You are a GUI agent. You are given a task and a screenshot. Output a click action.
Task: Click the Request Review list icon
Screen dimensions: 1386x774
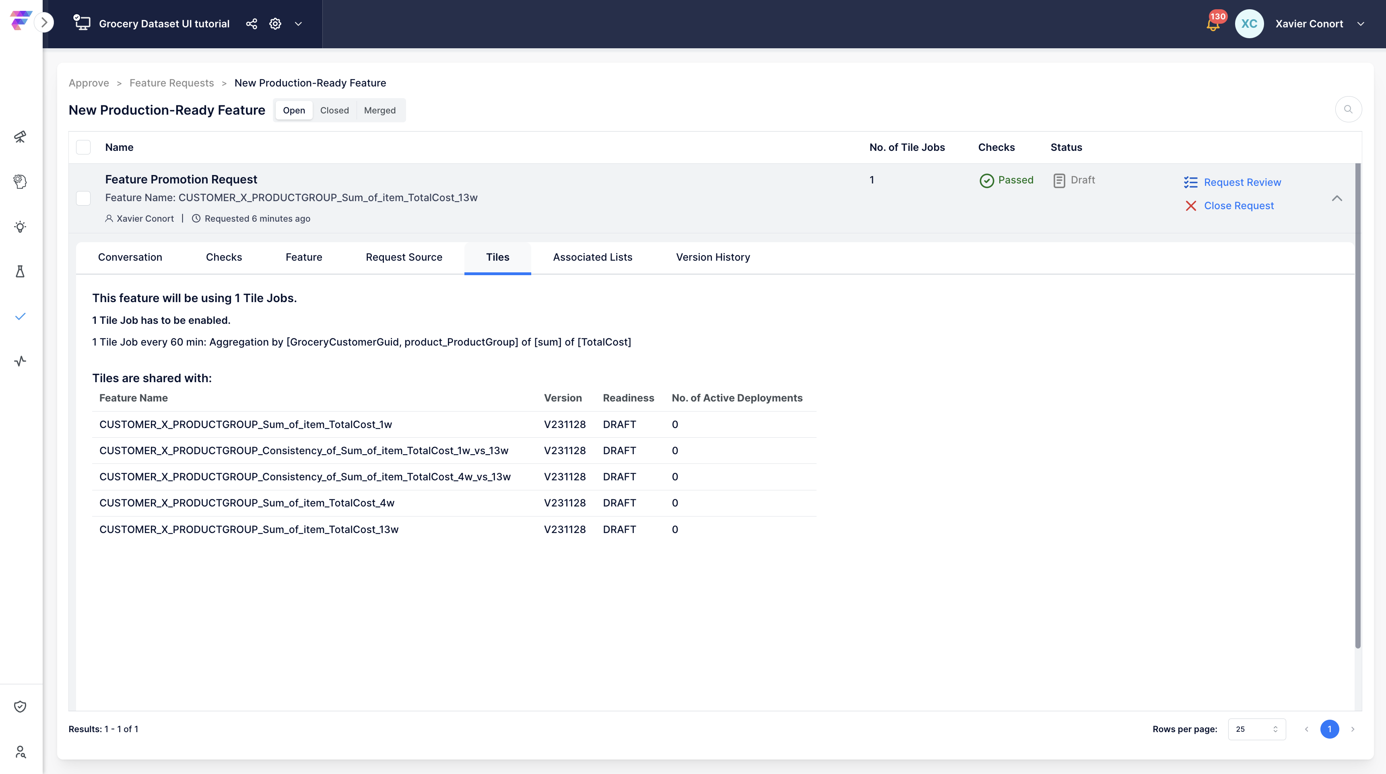[x=1190, y=182]
